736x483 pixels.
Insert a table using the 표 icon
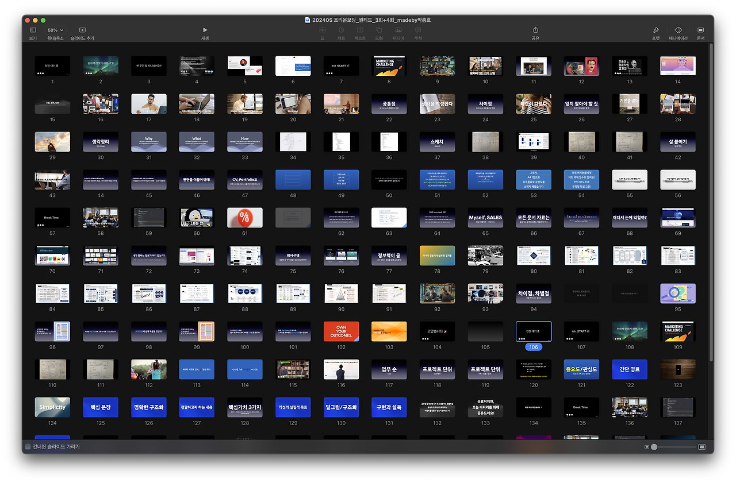322,30
